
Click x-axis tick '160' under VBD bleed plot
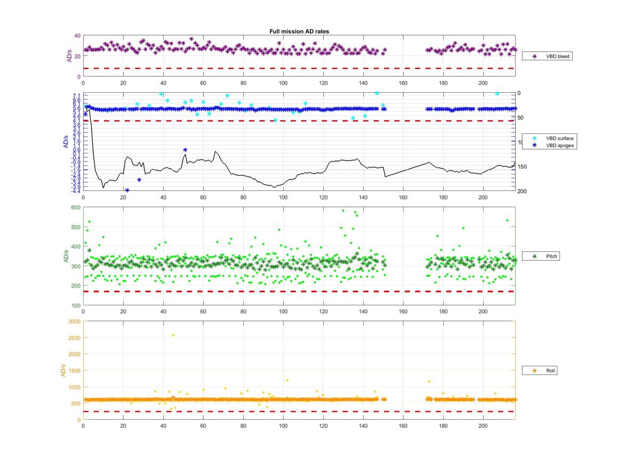coord(403,83)
